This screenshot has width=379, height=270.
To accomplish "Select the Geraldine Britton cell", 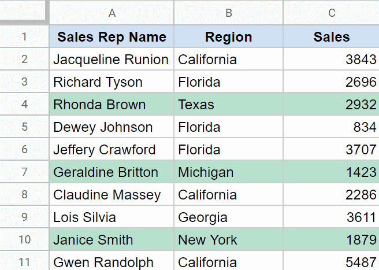I will [112, 172].
